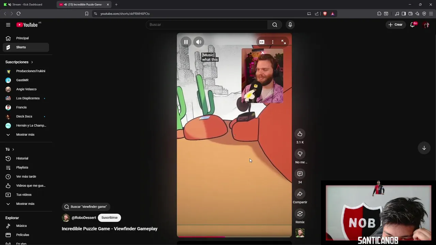Image resolution: width=436 pixels, height=245 pixels.
Task: Open a new browser tab
Action: point(116,4)
